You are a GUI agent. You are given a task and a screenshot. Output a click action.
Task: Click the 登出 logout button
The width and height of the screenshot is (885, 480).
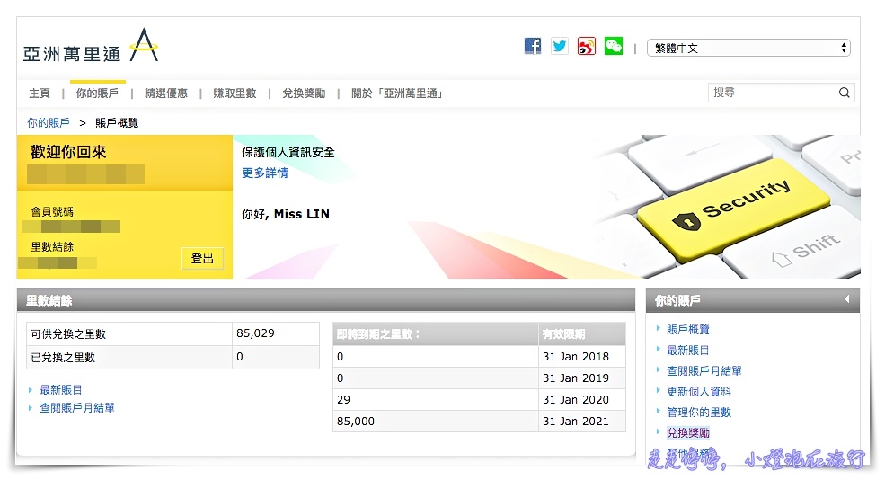pyautogui.click(x=202, y=259)
